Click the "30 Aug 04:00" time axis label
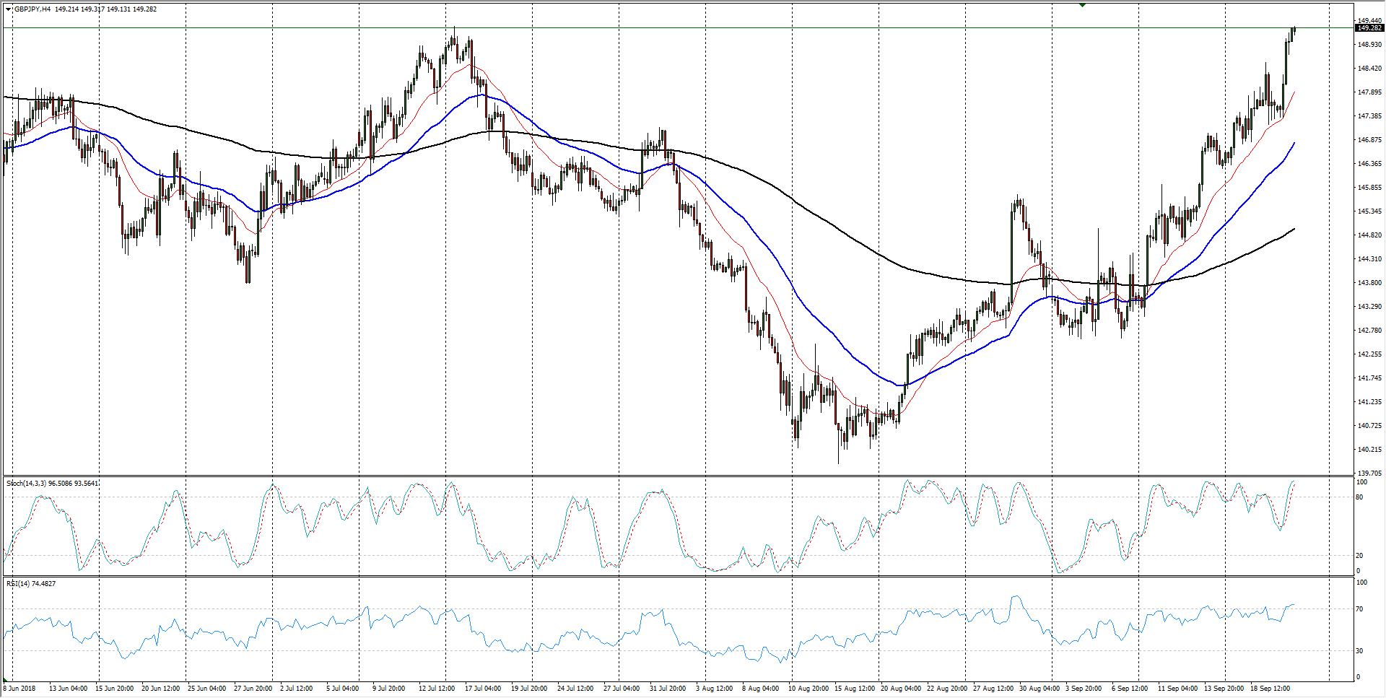Screen dimensions: 1386x698 (1039, 688)
